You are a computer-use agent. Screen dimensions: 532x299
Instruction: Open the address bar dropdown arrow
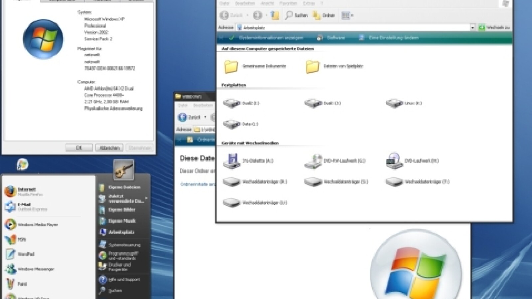[x=472, y=27]
